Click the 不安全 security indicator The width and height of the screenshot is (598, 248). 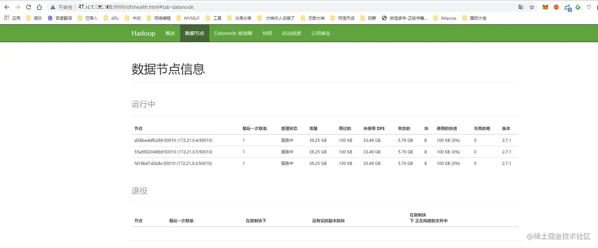[65, 7]
